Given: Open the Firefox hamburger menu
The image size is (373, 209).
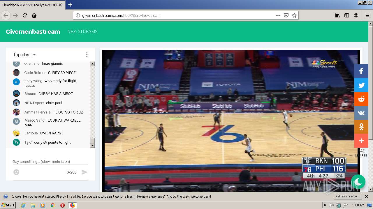Looking at the screenshot, I should pos(367,15).
